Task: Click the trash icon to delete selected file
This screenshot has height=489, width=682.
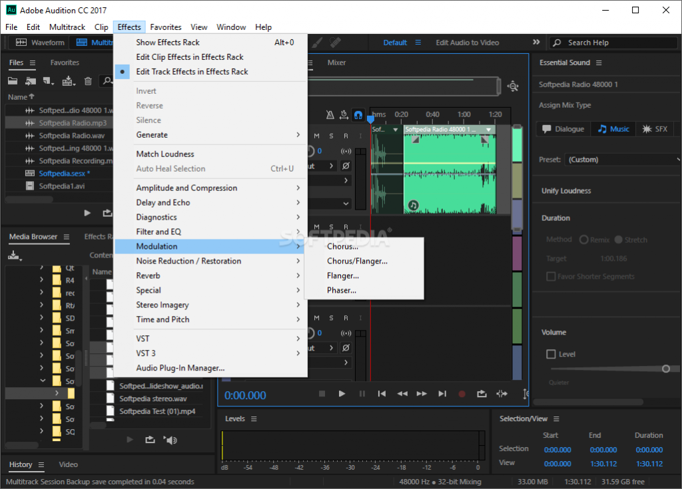Action: [x=88, y=81]
